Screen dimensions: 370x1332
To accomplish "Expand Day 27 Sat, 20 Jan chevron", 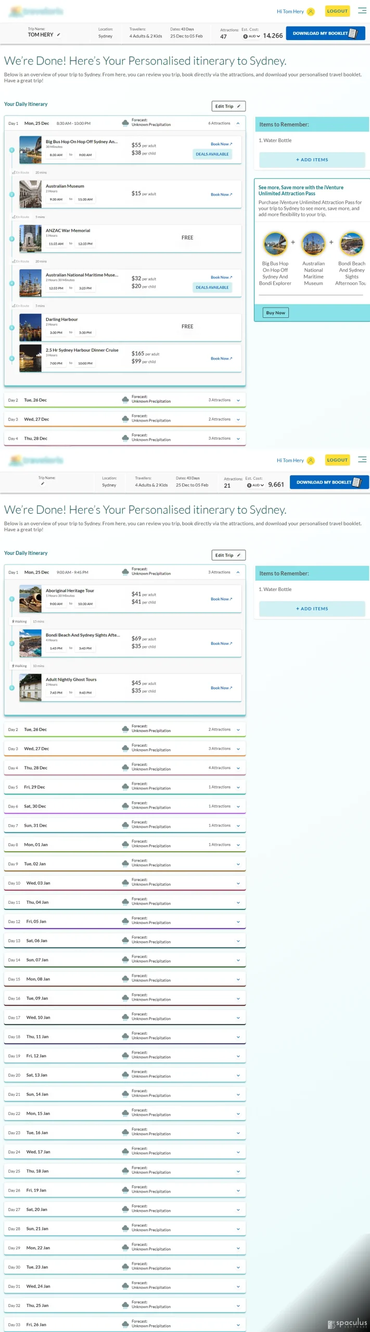I will (238, 1210).
